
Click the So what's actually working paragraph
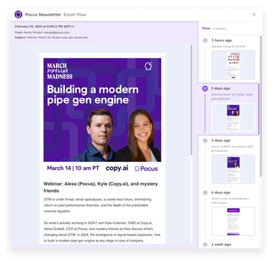pyautogui.click(x=102, y=232)
